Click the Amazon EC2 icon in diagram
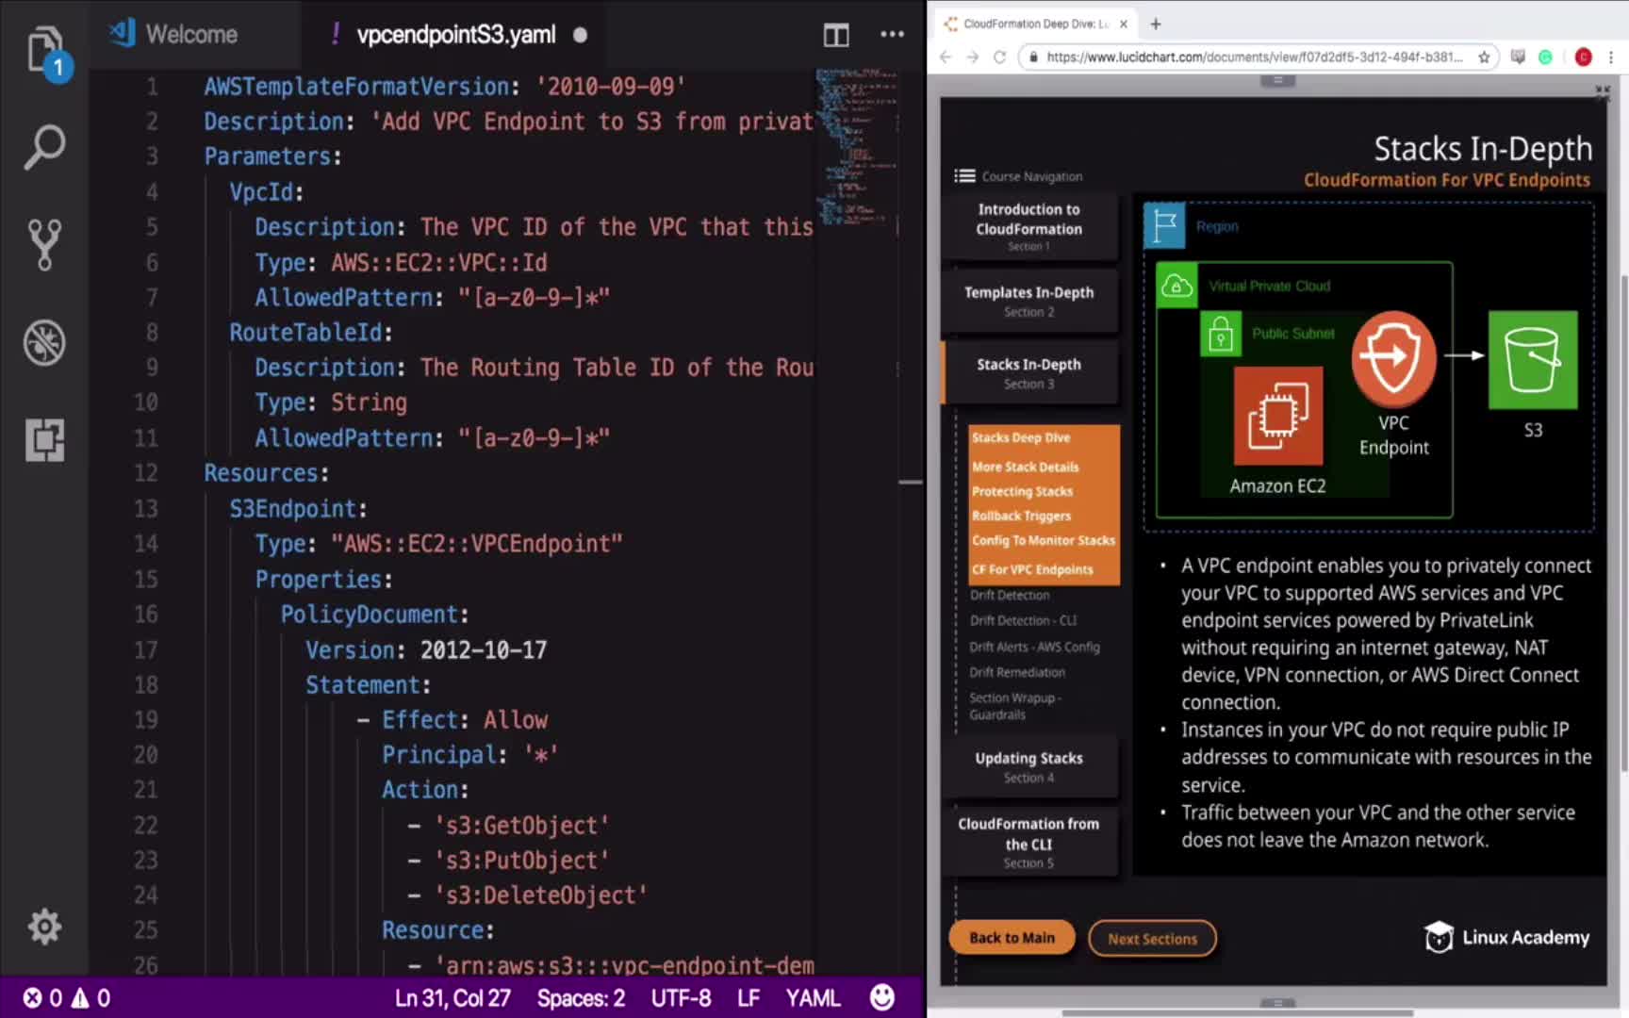1629x1018 pixels. click(1277, 416)
